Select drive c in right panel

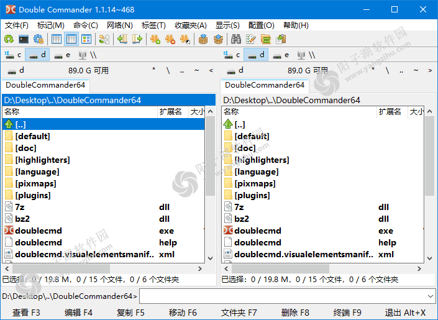coord(232,55)
